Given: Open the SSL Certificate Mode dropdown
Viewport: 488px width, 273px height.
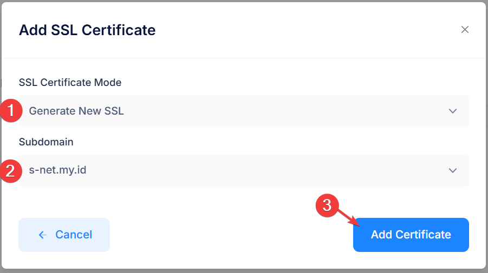Looking at the screenshot, I should pos(244,111).
